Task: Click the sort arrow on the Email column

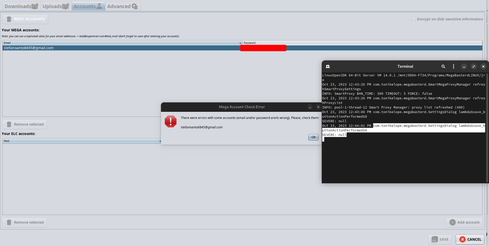Action: coord(240,43)
